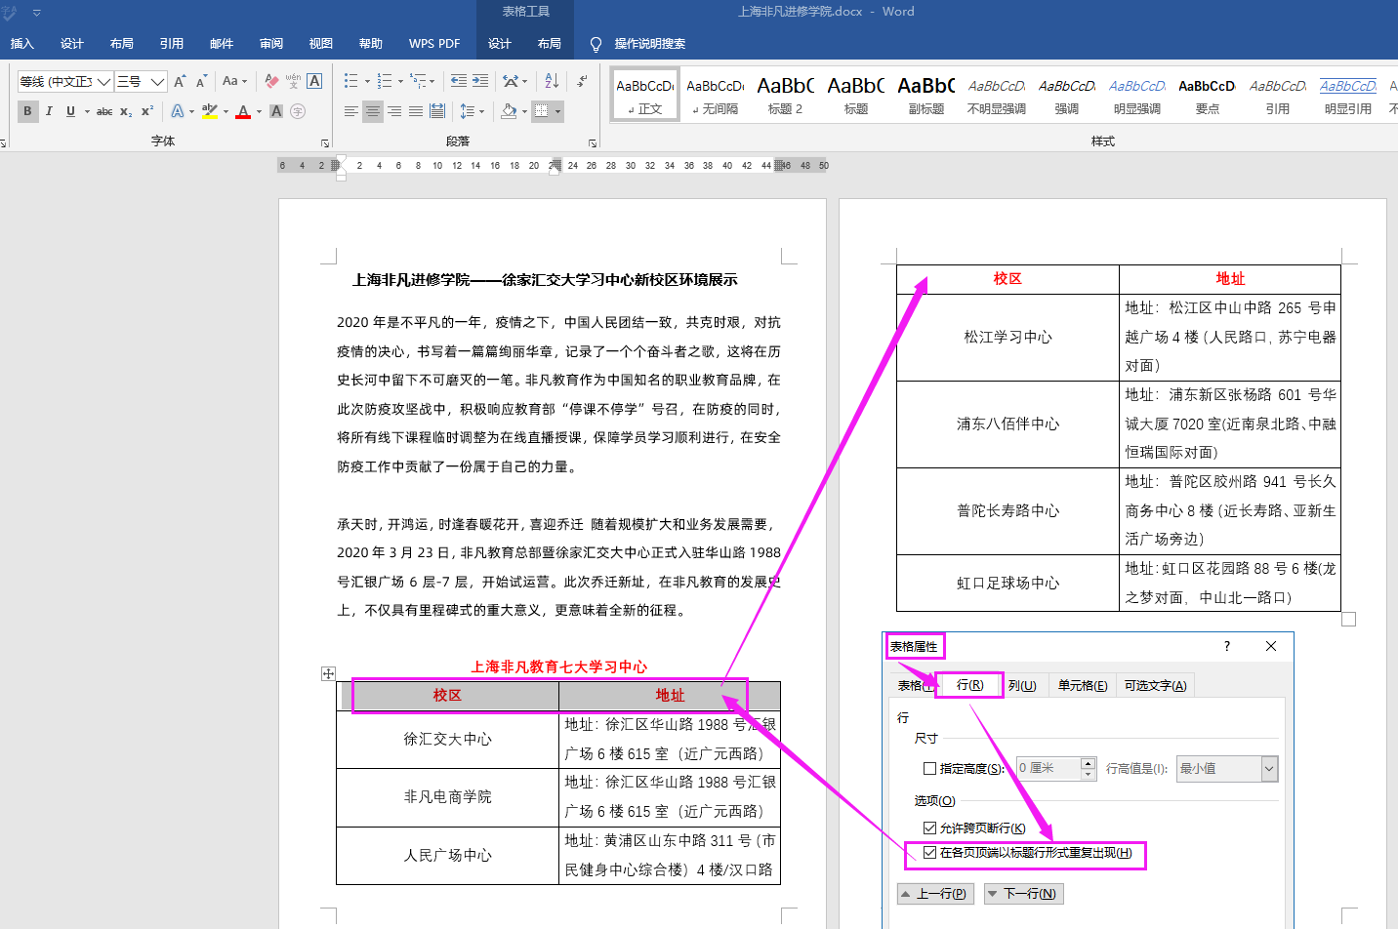This screenshot has height=929, width=1398.
Task: Open the font name dropdown
Action: 103,81
